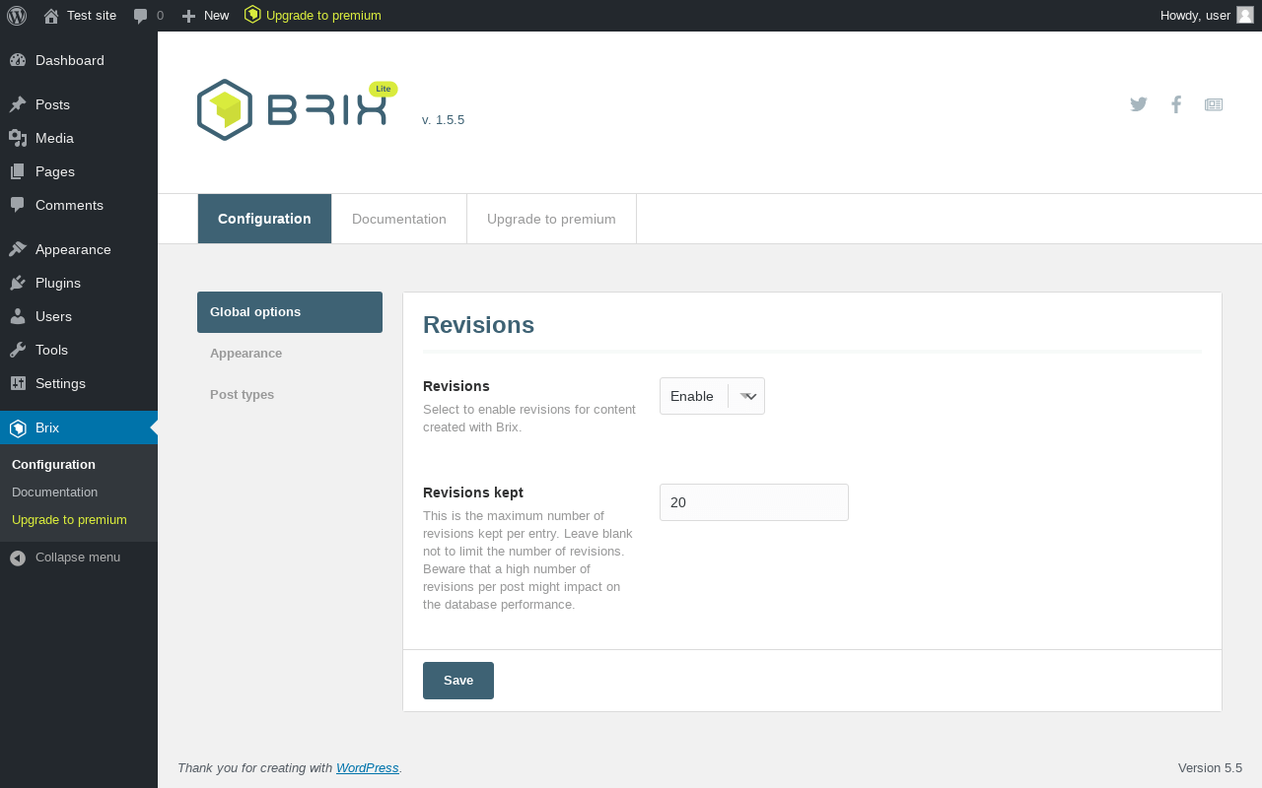
Task: Switch to the Documentation tab
Action: pos(399,219)
